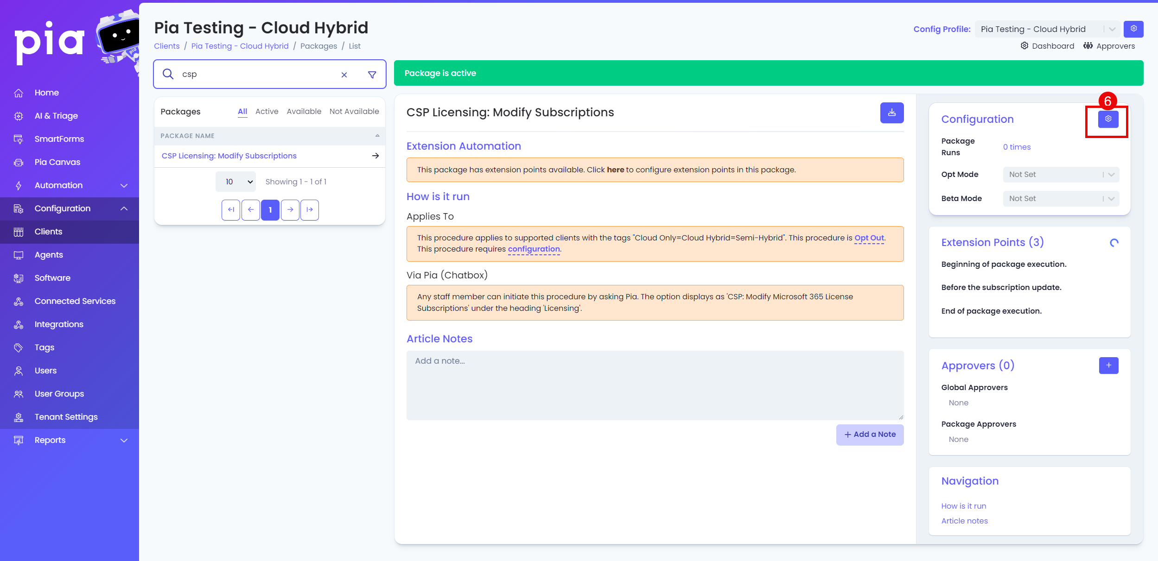Expand the Reports menu chevron
This screenshot has width=1158, height=561.
click(x=124, y=440)
